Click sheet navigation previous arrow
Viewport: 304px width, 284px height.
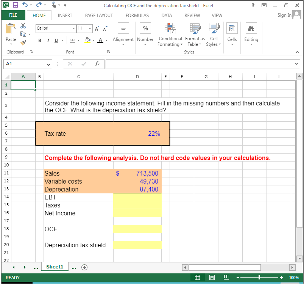(x=14, y=267)
